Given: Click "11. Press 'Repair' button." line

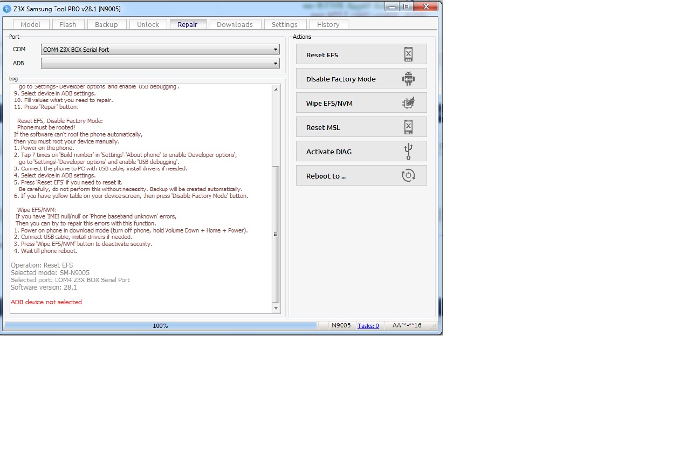Looking at the screenshot, I should (46, 107).
